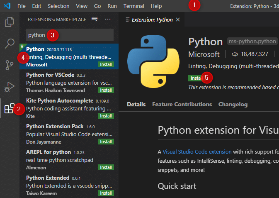The height and width of the screenshot is (198, 279).
Task: Click the Almenon publisher name
Action: [x=36, y=168]
